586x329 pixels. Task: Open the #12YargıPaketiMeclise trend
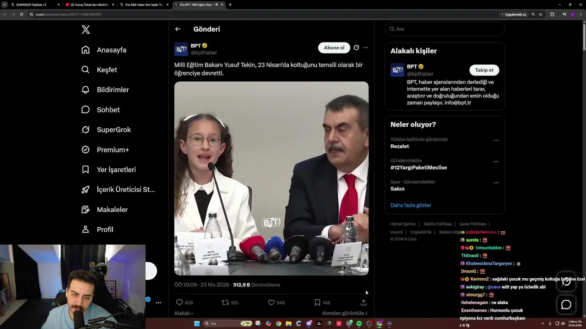tap(418, 167)
